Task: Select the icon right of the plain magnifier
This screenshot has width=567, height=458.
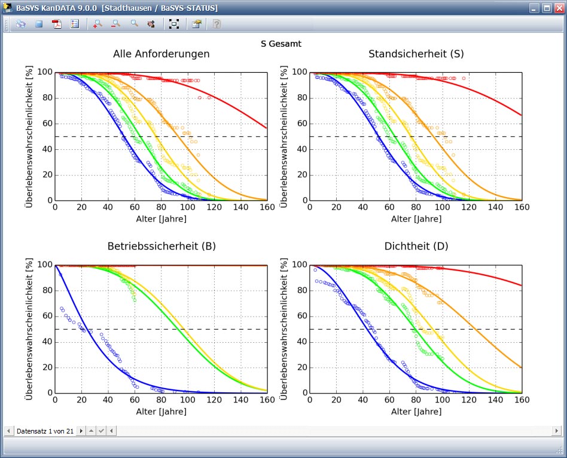Action: (151, 24)
